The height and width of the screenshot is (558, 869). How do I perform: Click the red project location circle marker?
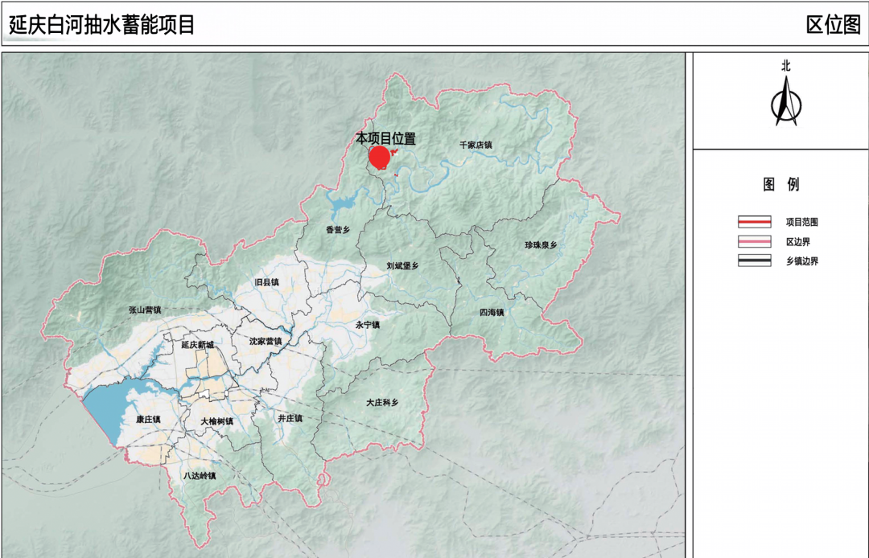click(x=380, y=158)
